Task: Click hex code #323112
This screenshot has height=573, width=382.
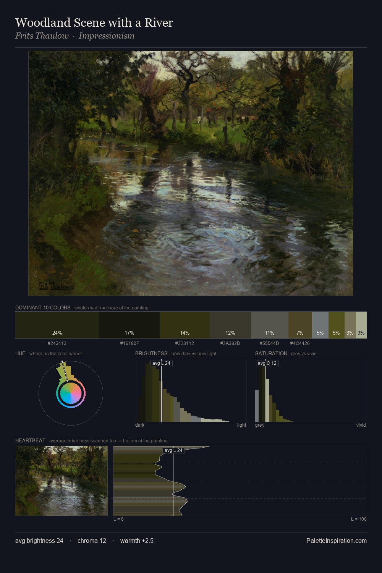Action: pos(185,343)
